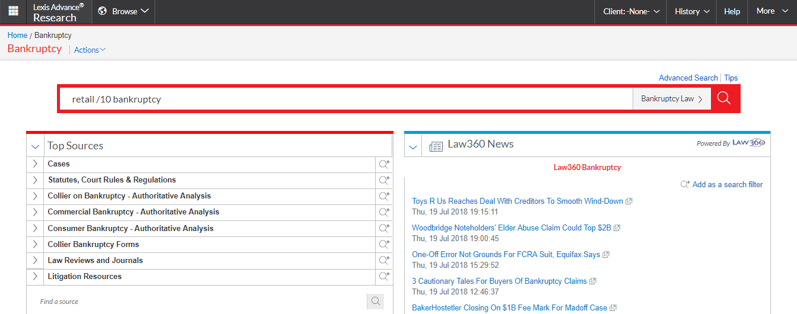797x314 pixels.
Task: Open the Actions dropdown
Action: point(90,50)
